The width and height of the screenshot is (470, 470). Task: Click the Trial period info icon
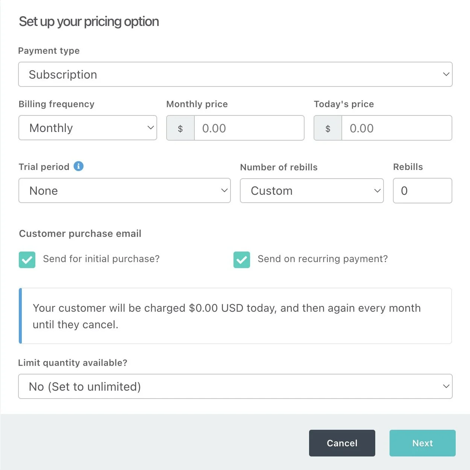pos(79,166)
